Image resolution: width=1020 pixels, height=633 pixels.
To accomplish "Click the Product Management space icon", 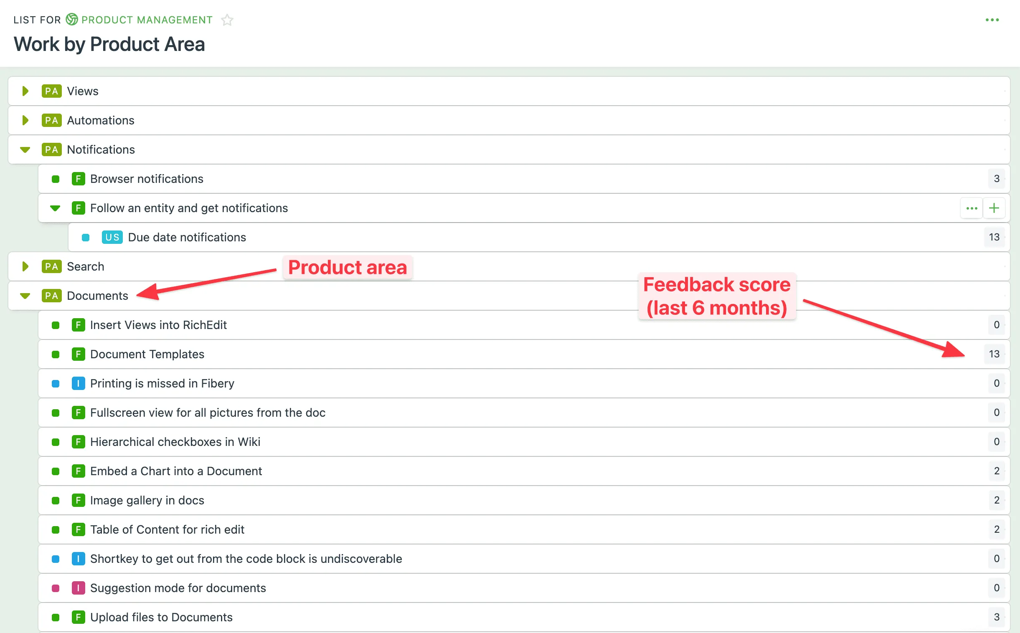I will pos(72,20).
